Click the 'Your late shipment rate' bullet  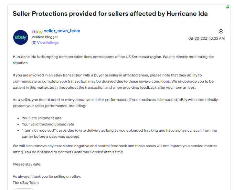pos(42,118)
